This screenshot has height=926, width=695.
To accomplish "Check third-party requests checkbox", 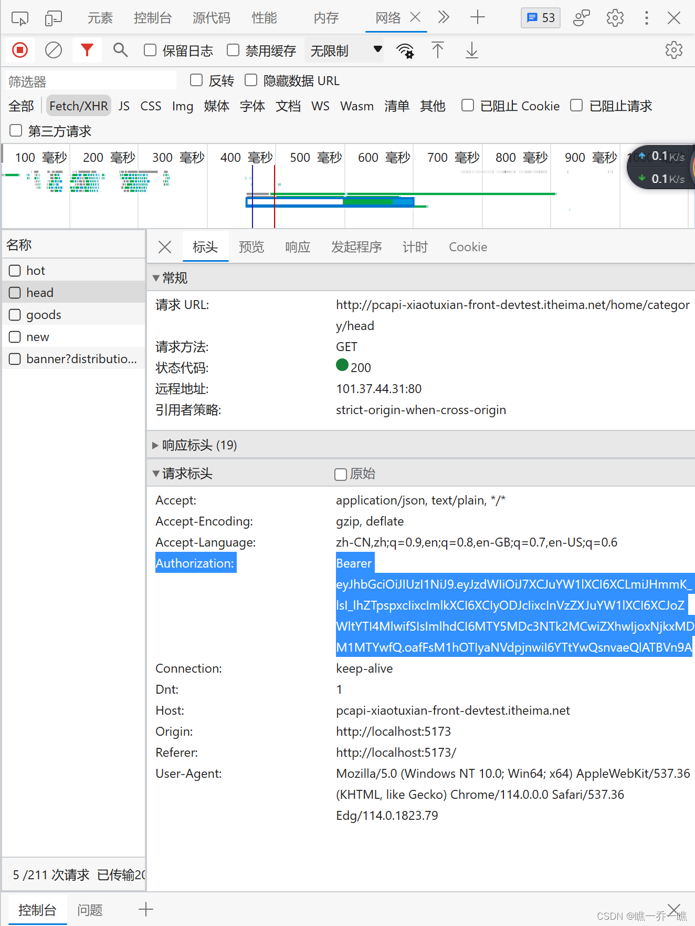I will [x=16, y=131].
